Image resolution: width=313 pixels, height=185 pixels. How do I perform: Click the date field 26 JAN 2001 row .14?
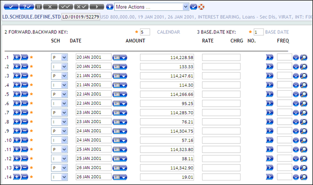[x=93, y=177]
